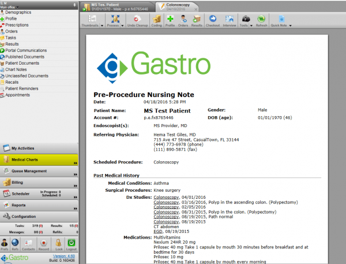This screenshot has height=264, width=346.
Task: Open the Orders toolbar icon
Action: [x=183, y=21]
